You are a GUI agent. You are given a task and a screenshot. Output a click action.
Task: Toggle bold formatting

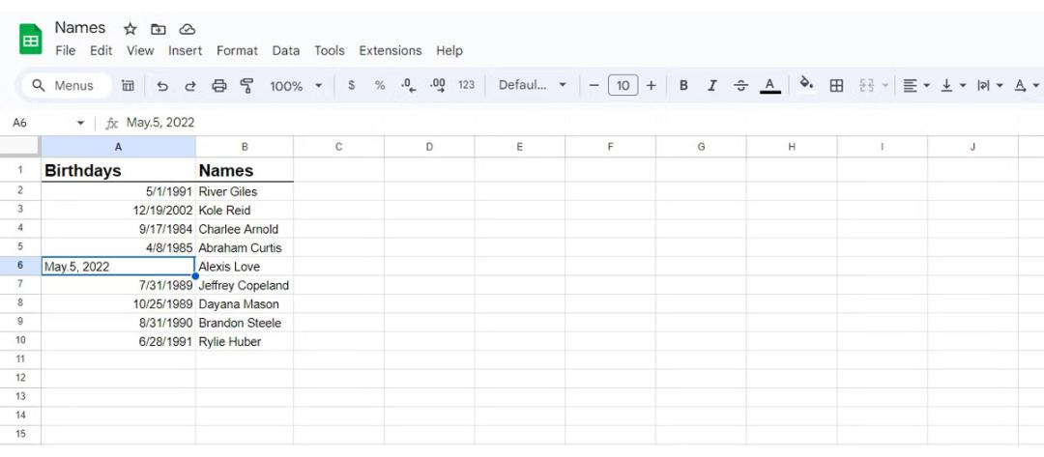pos(683,85)
